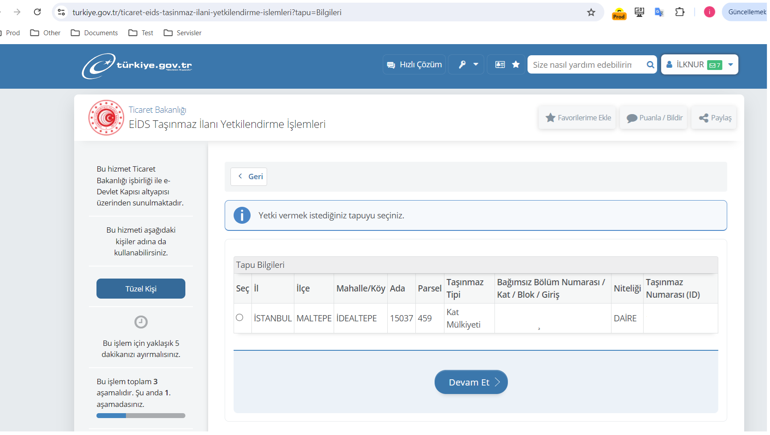The width and height of the screenshot is (770, 435).
Task: Open the site information icon in the address bar
Action: tap(62, 12)
